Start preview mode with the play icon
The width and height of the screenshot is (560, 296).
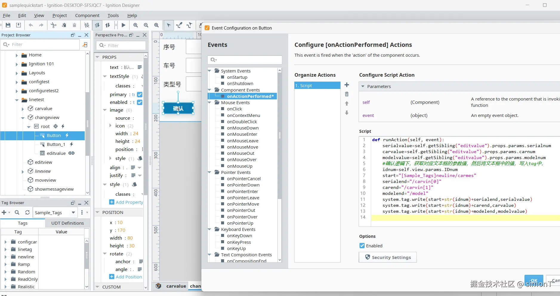[123, 25]
